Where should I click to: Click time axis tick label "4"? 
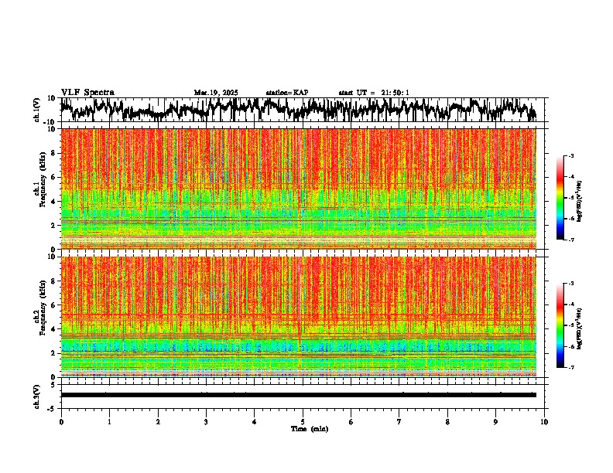coord(255,422)
